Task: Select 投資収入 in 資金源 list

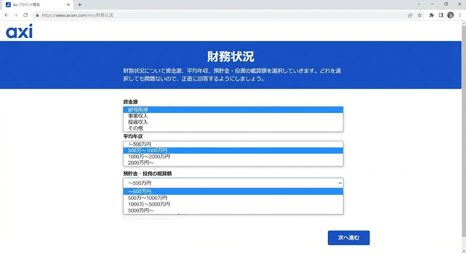Action: click(138, 122)
